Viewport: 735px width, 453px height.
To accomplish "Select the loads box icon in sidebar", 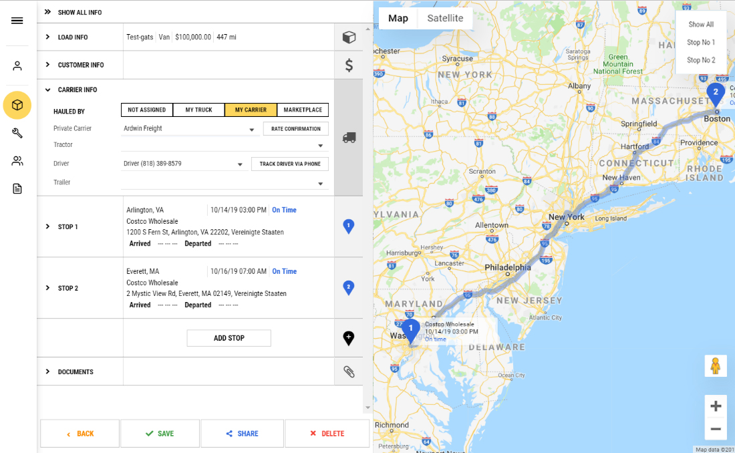I will click(17, 105).
